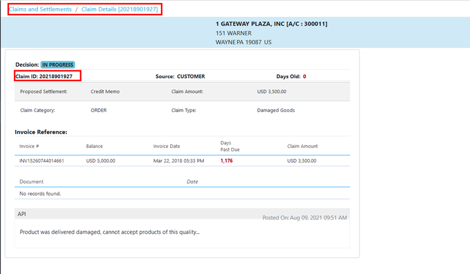Click Proposed Settlement: label
The height and width of the screenshot is (274, 470).
pyautogui.click(x=44, y=92)
